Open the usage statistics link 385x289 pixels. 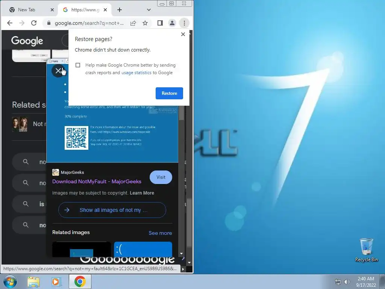(x=136, y=73)
